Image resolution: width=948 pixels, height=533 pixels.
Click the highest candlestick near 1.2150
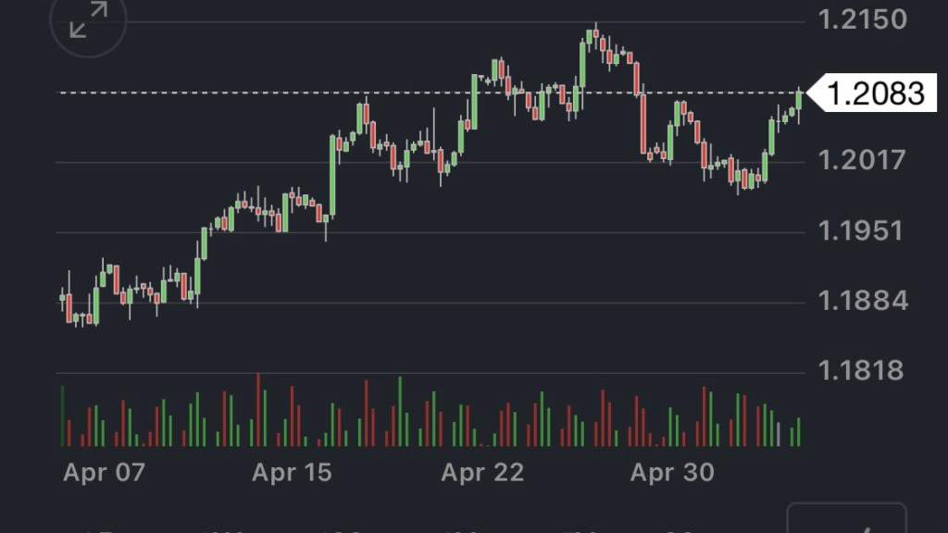(x=590, y=39)
